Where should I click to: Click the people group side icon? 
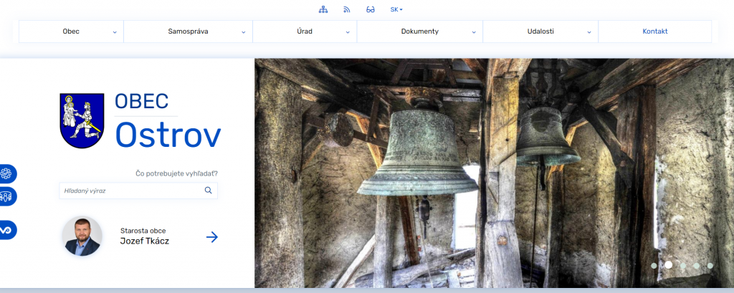tap(6, 196)
